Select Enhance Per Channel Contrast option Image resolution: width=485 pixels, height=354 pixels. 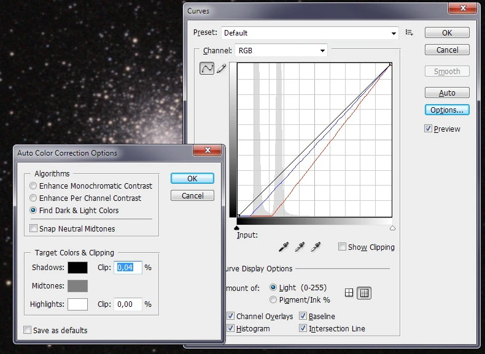(34, 198)
